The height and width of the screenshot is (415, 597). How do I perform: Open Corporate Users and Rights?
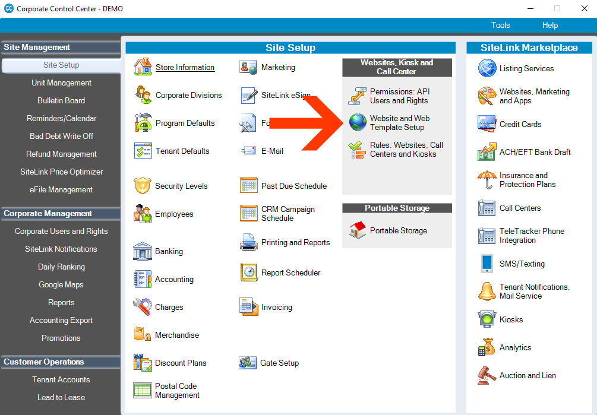61,232
